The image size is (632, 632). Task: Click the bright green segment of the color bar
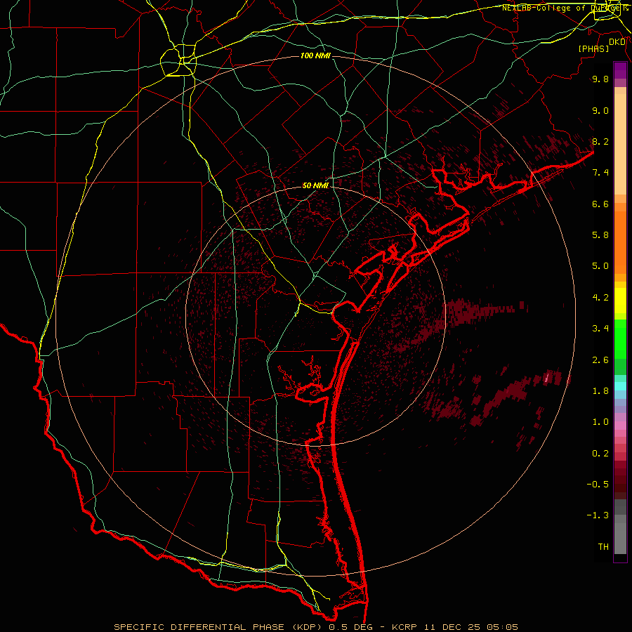click(x=620, y=339)
